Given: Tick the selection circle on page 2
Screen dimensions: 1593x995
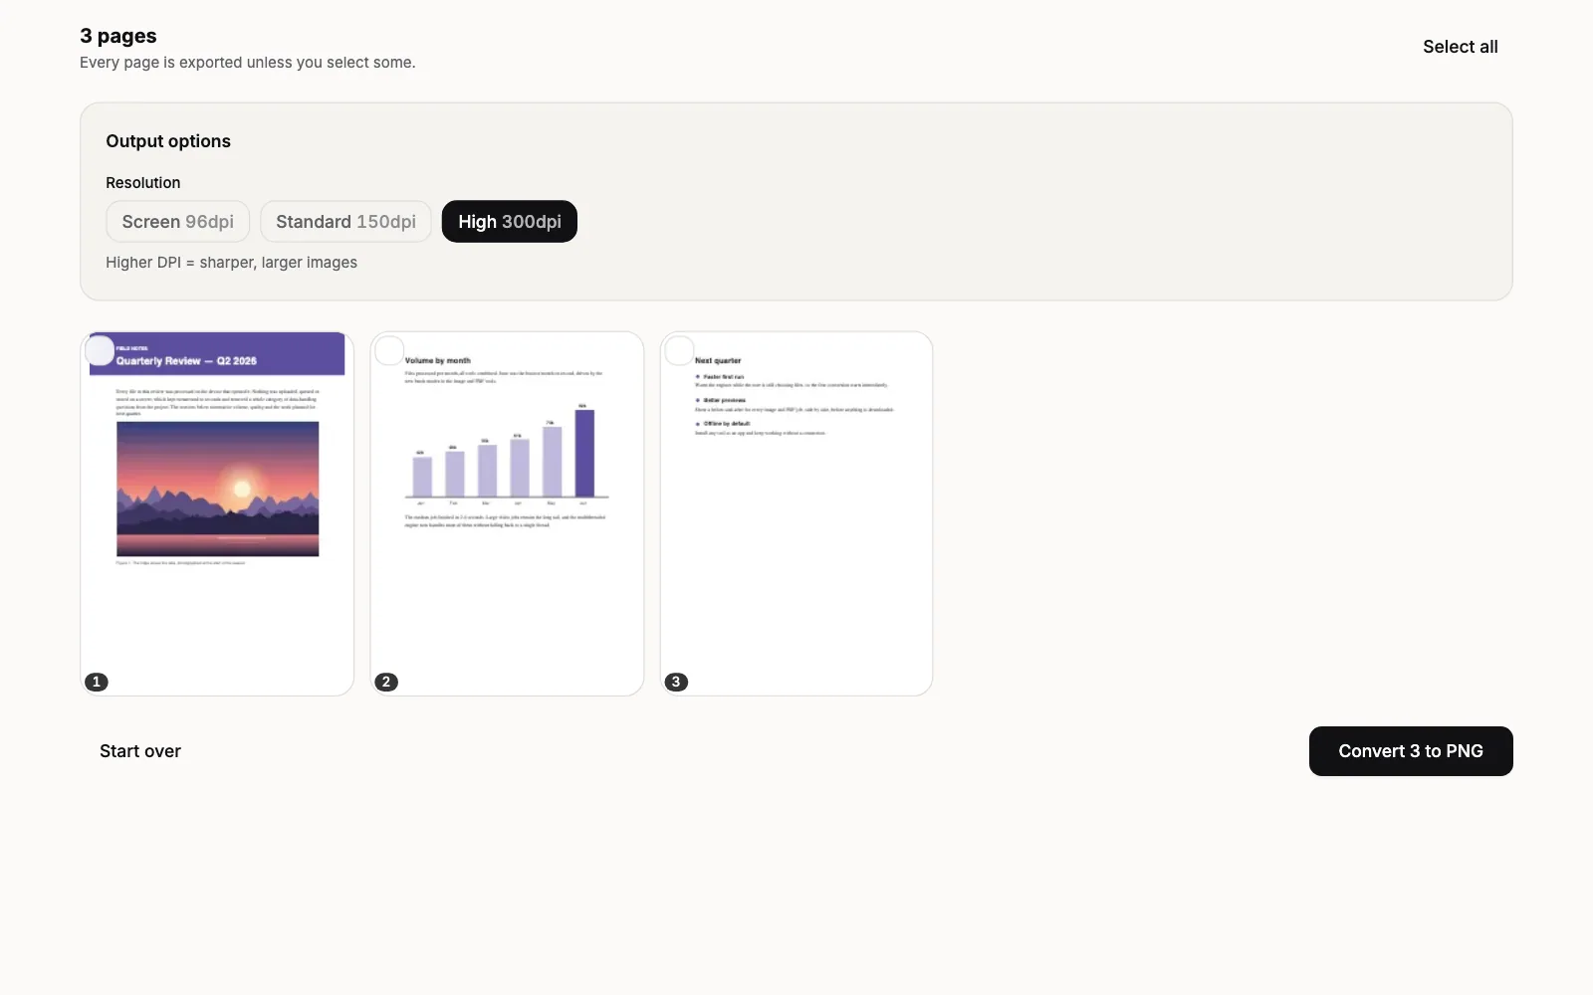Looking at the screenshot, I should 389,350.
